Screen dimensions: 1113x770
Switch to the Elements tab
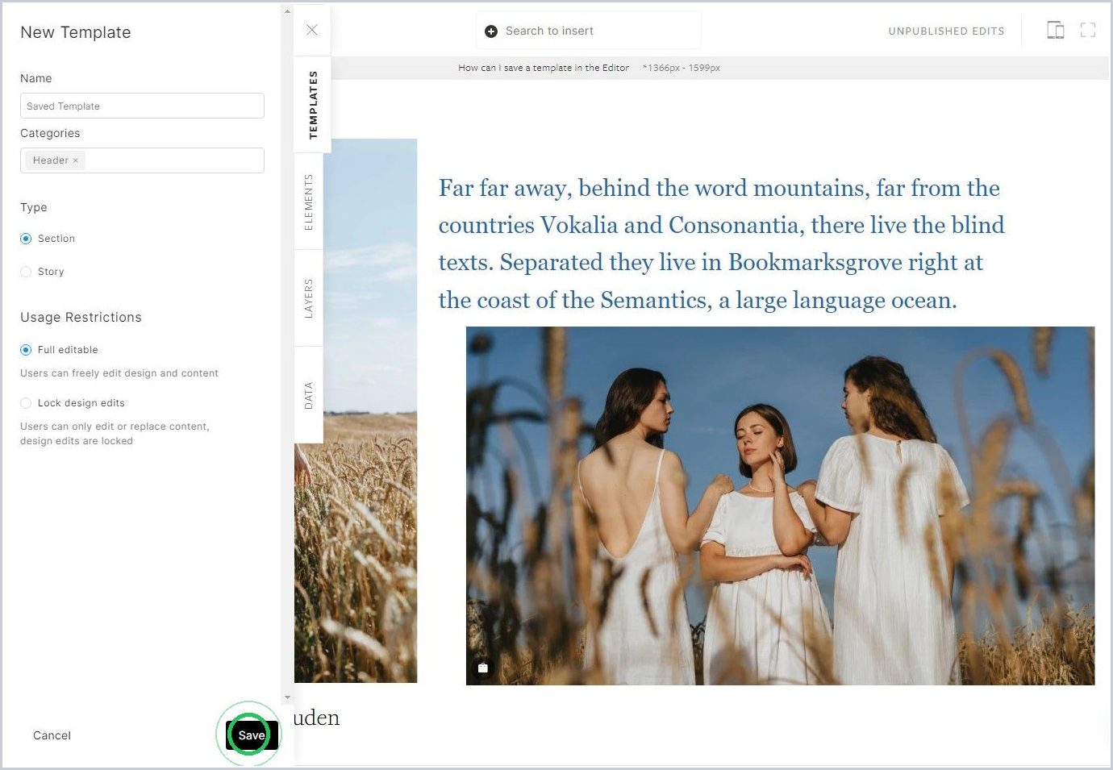(x=309, y=202)
